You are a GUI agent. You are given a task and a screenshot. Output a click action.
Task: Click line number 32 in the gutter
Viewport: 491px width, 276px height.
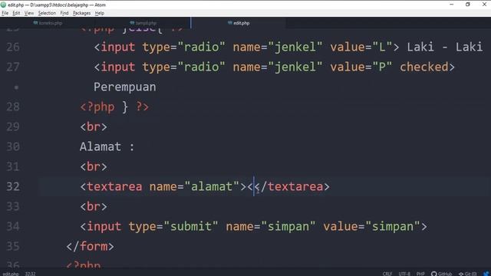click(x=13, y=186)
